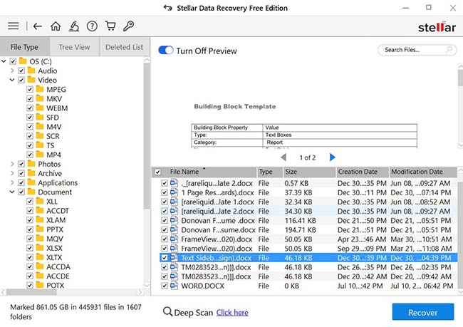Uncheck the Audio folder checkbox

[21, 71]
